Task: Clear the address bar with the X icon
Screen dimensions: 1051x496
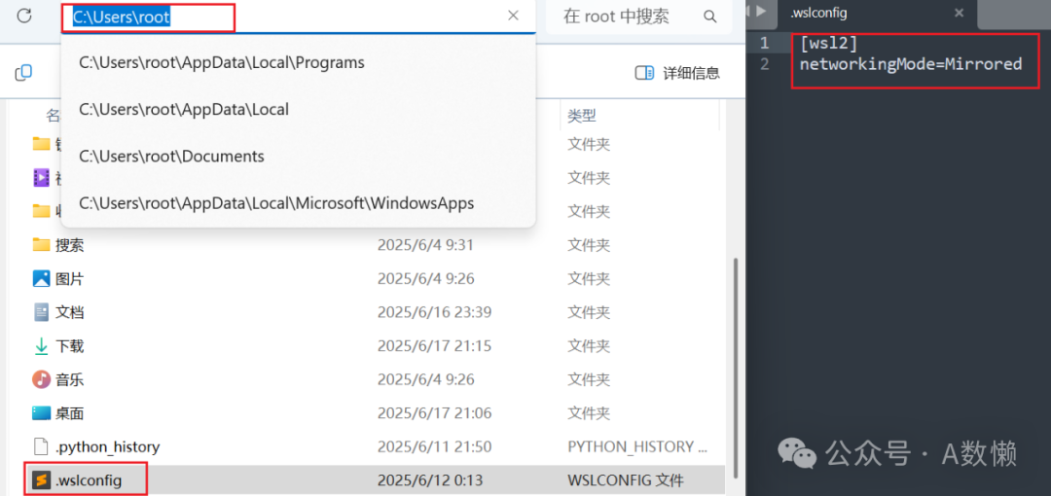Action: coord(514,17)
